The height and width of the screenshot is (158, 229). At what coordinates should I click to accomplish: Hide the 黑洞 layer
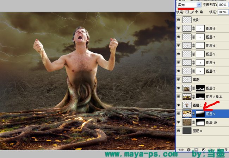point(179,79)
